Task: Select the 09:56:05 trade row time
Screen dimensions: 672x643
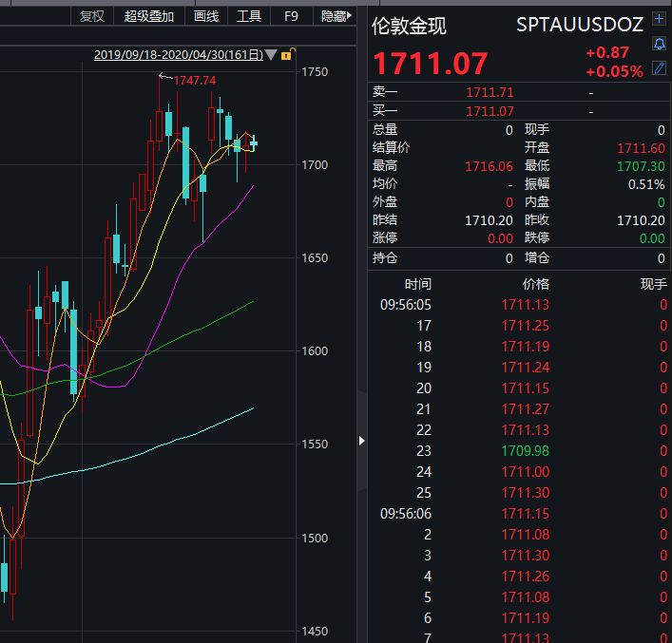Action: 405,305
